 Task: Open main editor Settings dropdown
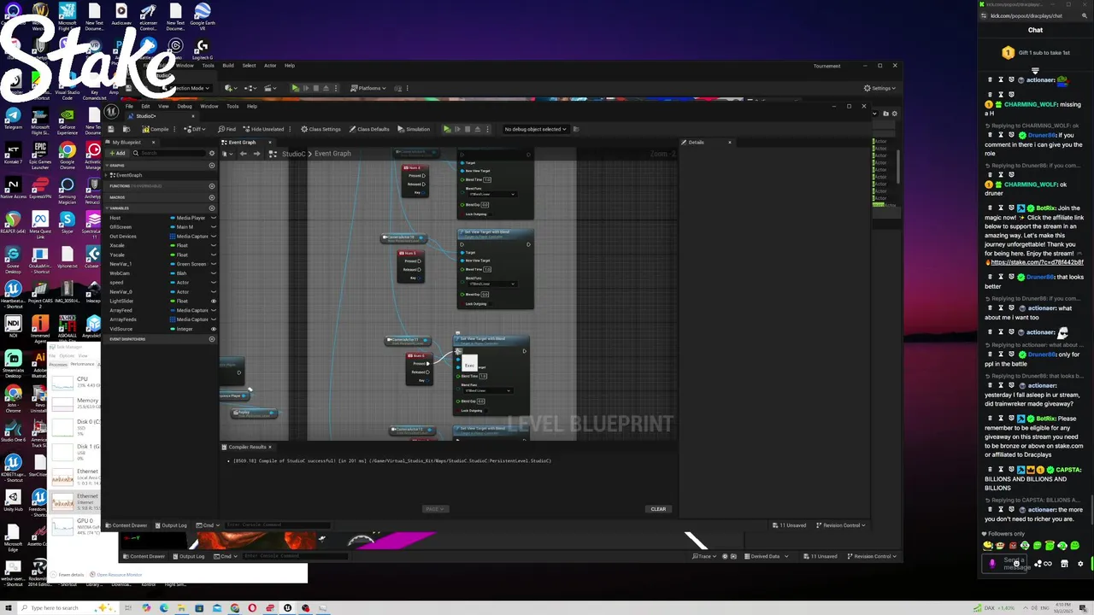coord(879,88)
